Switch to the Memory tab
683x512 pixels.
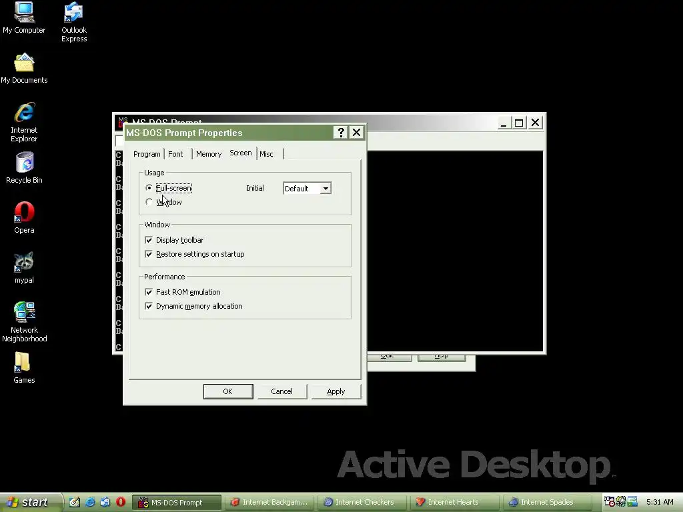[209, 154]
